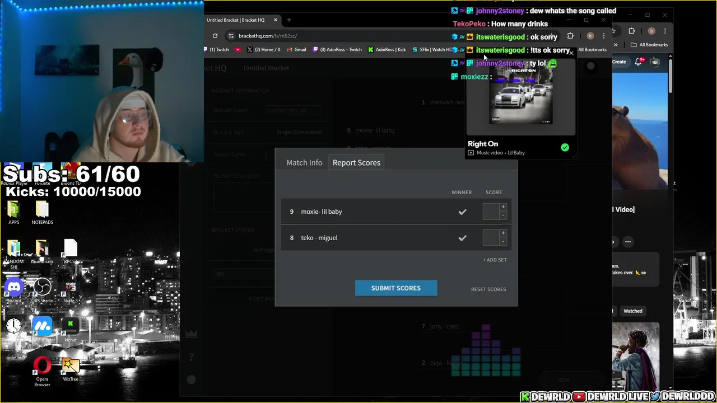Click the Untitled Bracket page title
Screen dimensions: 717x403
(266, 68)
